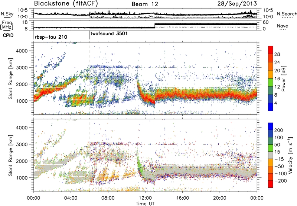Click the '20:00' time axis label

tap(219, 198)
